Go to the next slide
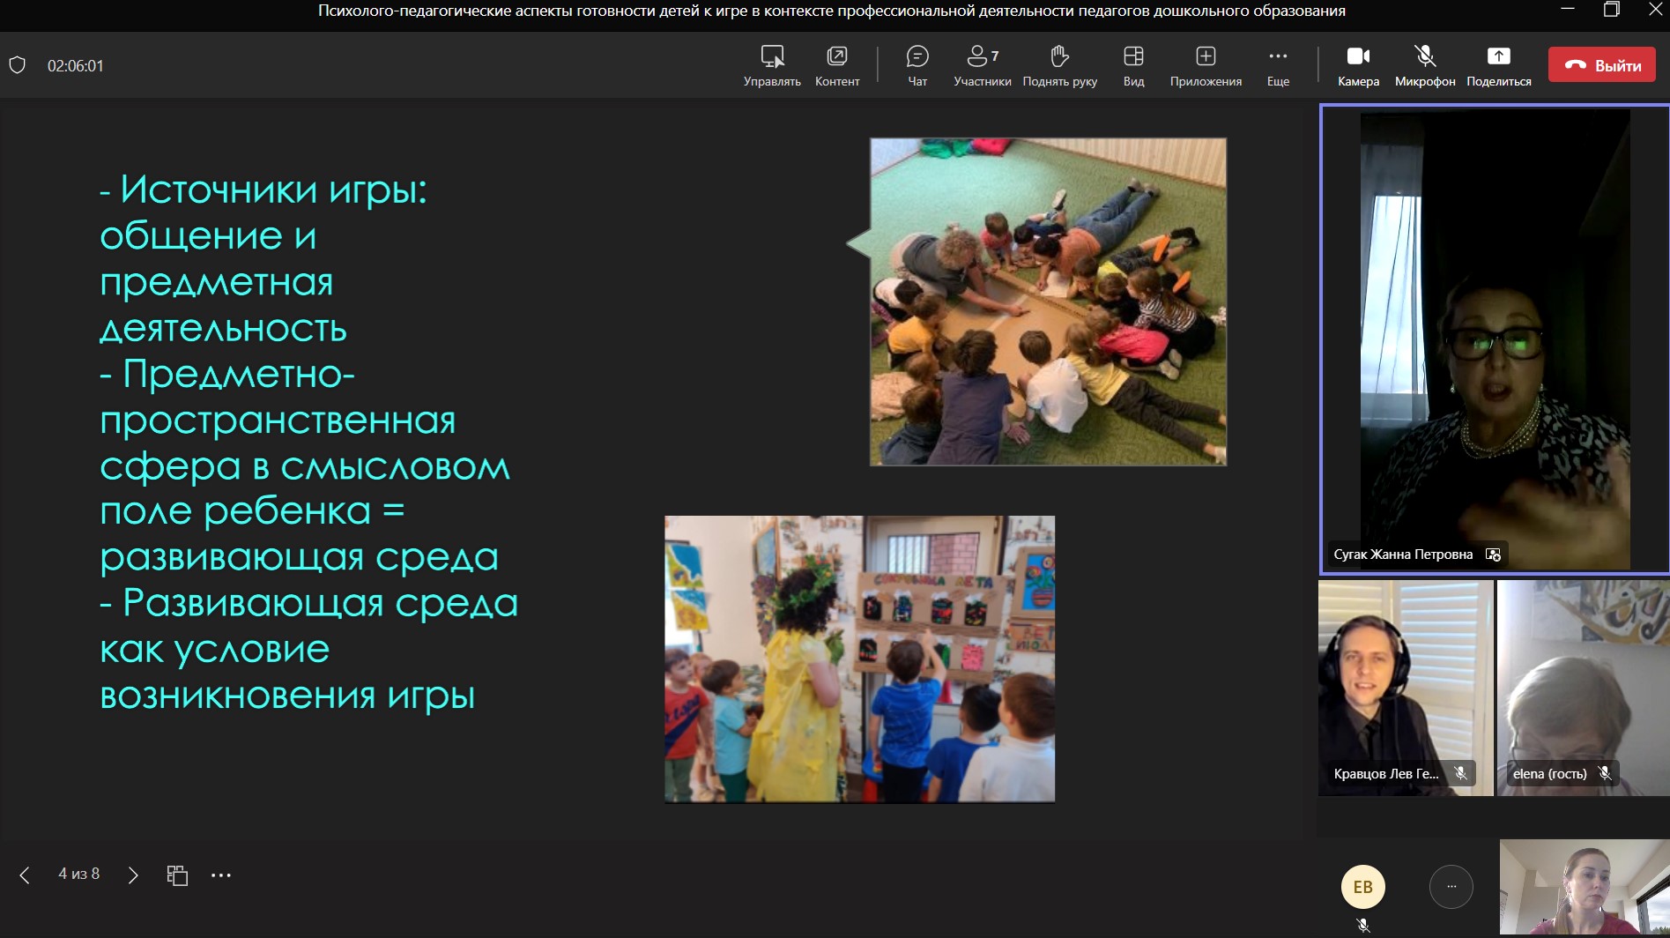Viewport: 1670px width, 938px height. click(x=133, y=874)
